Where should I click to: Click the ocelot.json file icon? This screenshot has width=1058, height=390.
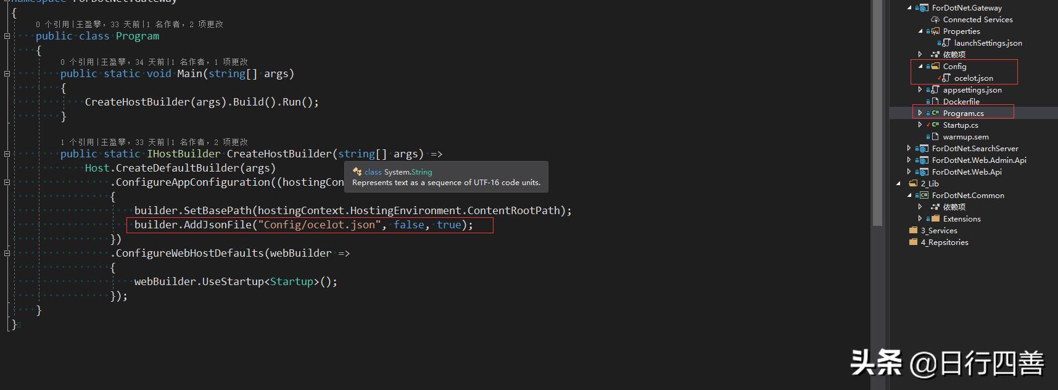pyautogui.click(x=946, y=78)
